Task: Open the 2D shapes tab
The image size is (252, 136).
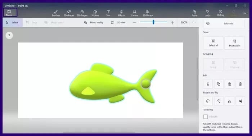Action: [69, 13]
